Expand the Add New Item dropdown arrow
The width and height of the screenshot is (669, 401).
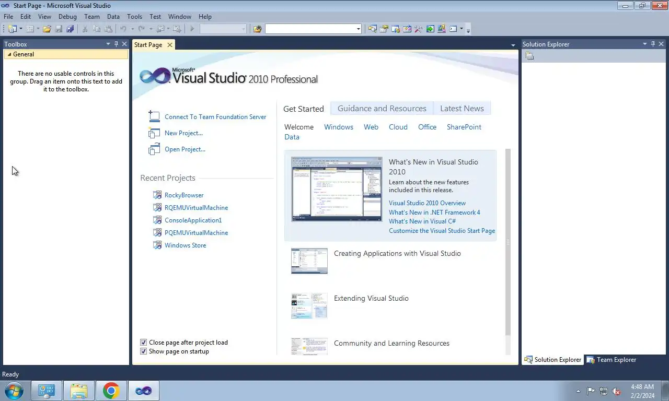point(38,29)
